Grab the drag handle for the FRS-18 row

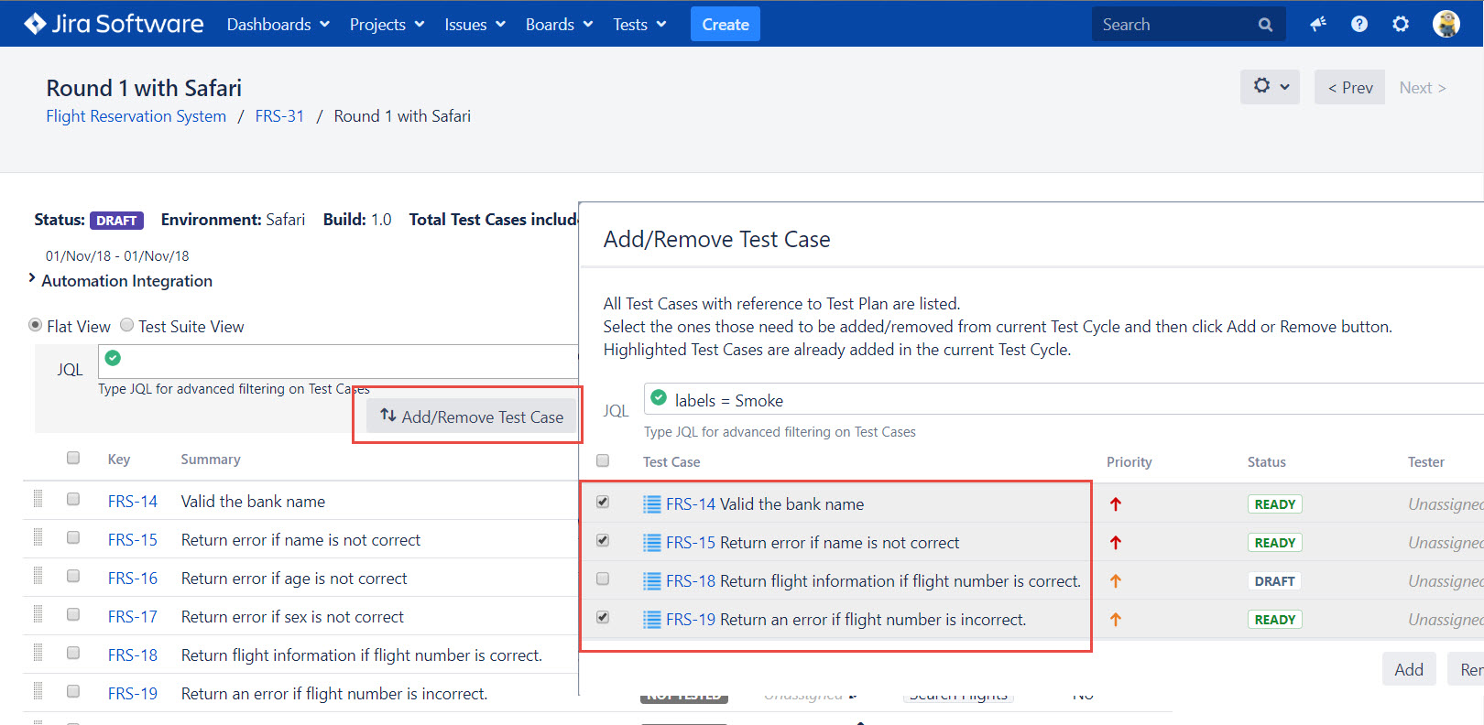[x=38, y=653]
